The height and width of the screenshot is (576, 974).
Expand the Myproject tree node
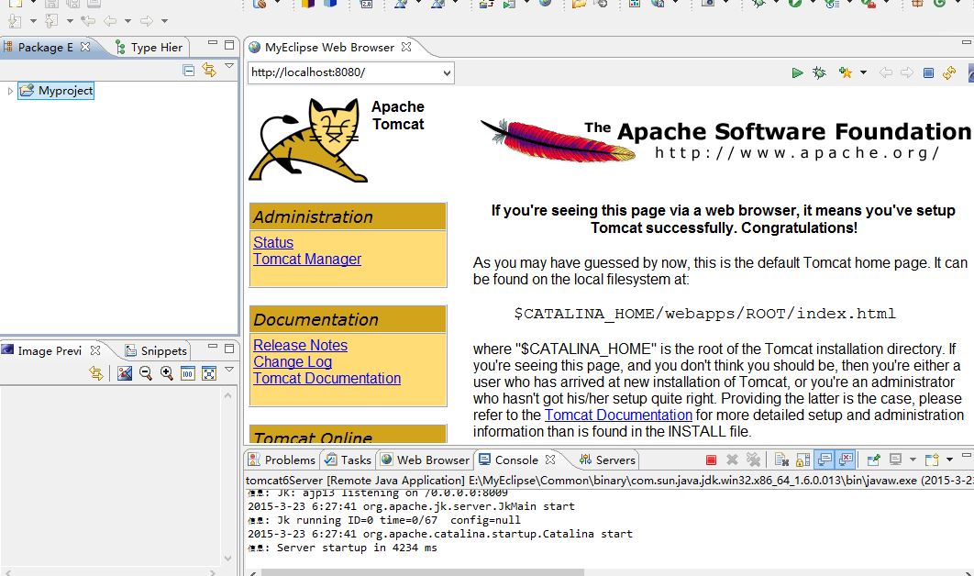[10, 91]
